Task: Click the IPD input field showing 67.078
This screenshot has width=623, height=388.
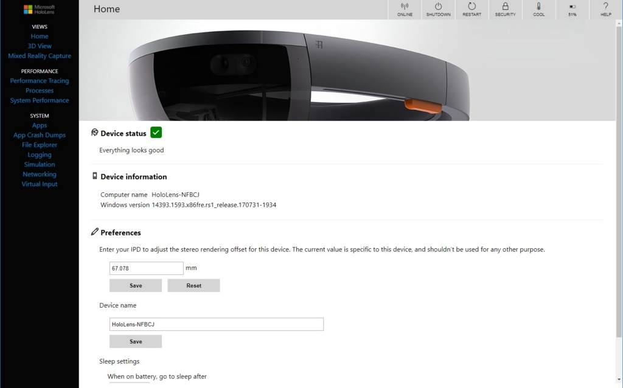Action: [x=146, y=268]
